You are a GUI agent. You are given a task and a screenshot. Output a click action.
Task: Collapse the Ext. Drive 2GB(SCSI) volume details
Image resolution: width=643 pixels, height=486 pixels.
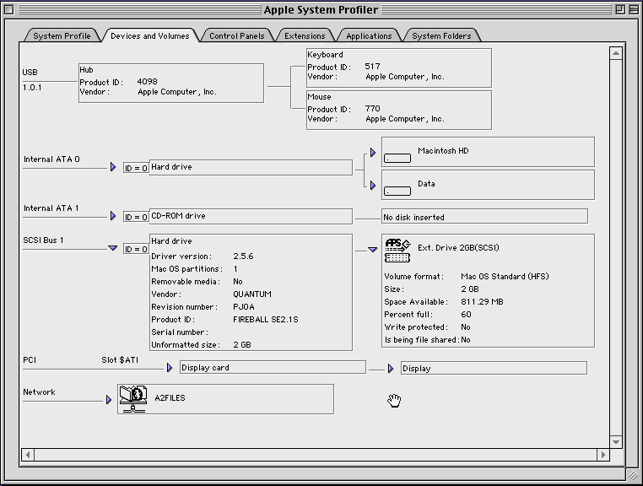[x=372, y=250]
